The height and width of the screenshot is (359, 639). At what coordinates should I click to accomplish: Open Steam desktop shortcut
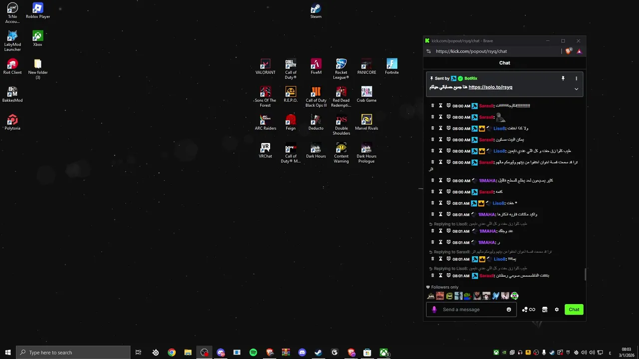(x=316, y=11)
